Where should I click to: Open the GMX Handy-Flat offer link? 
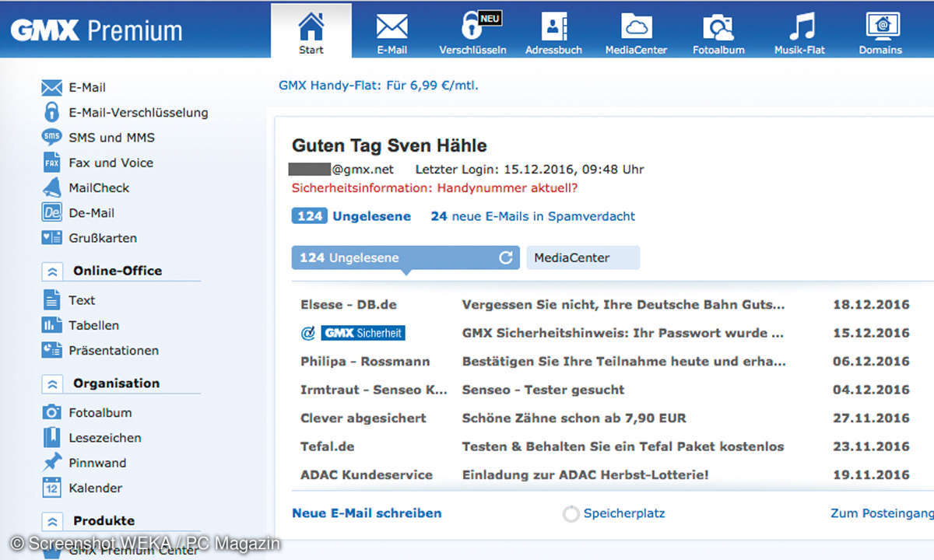pos(378,85)
